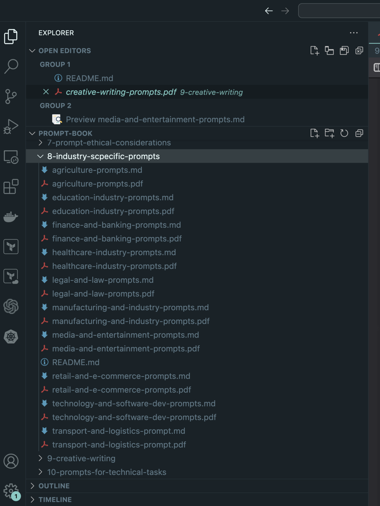Open finance-and-banking-prompts.md file
The height and width of the screenshot is (506, 380).
pyautogui.click(x=116, y=225)
